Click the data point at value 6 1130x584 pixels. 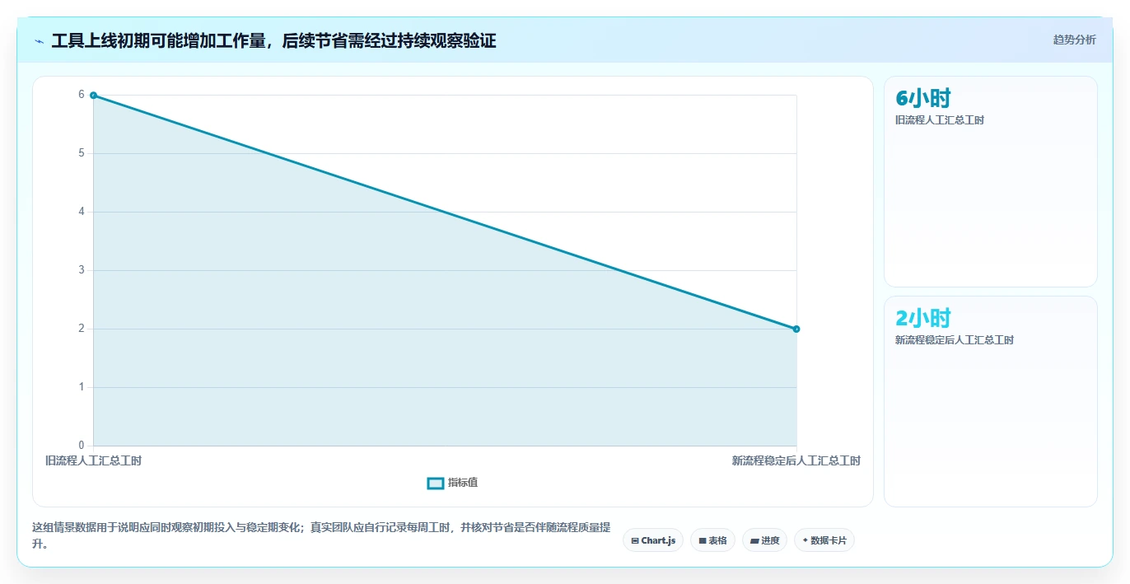[93, 96]
